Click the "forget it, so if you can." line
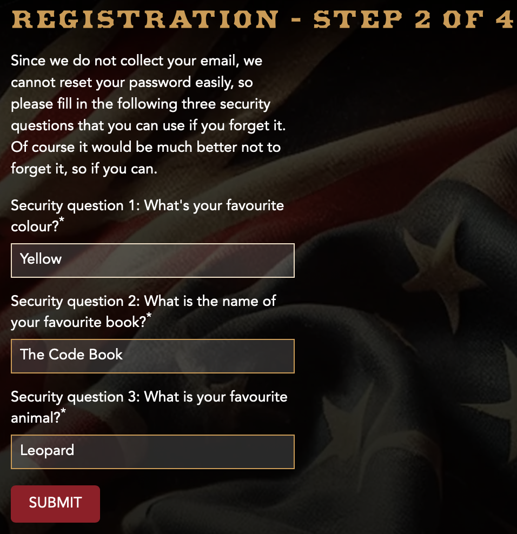Viewport: 517px width, 534px height. (84, 169)
